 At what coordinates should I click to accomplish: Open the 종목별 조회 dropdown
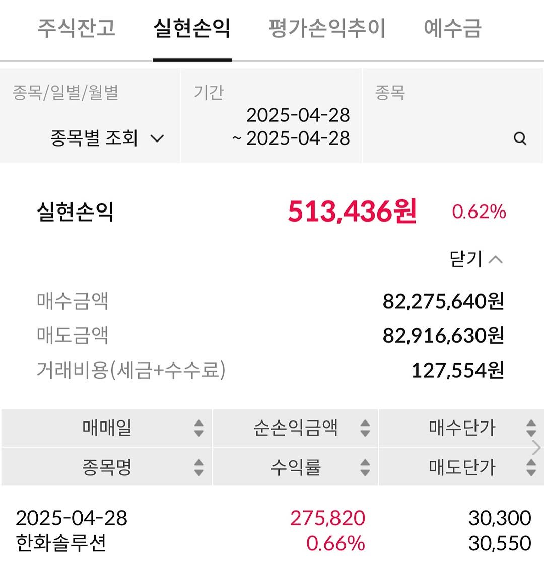[x=107, y=138]
